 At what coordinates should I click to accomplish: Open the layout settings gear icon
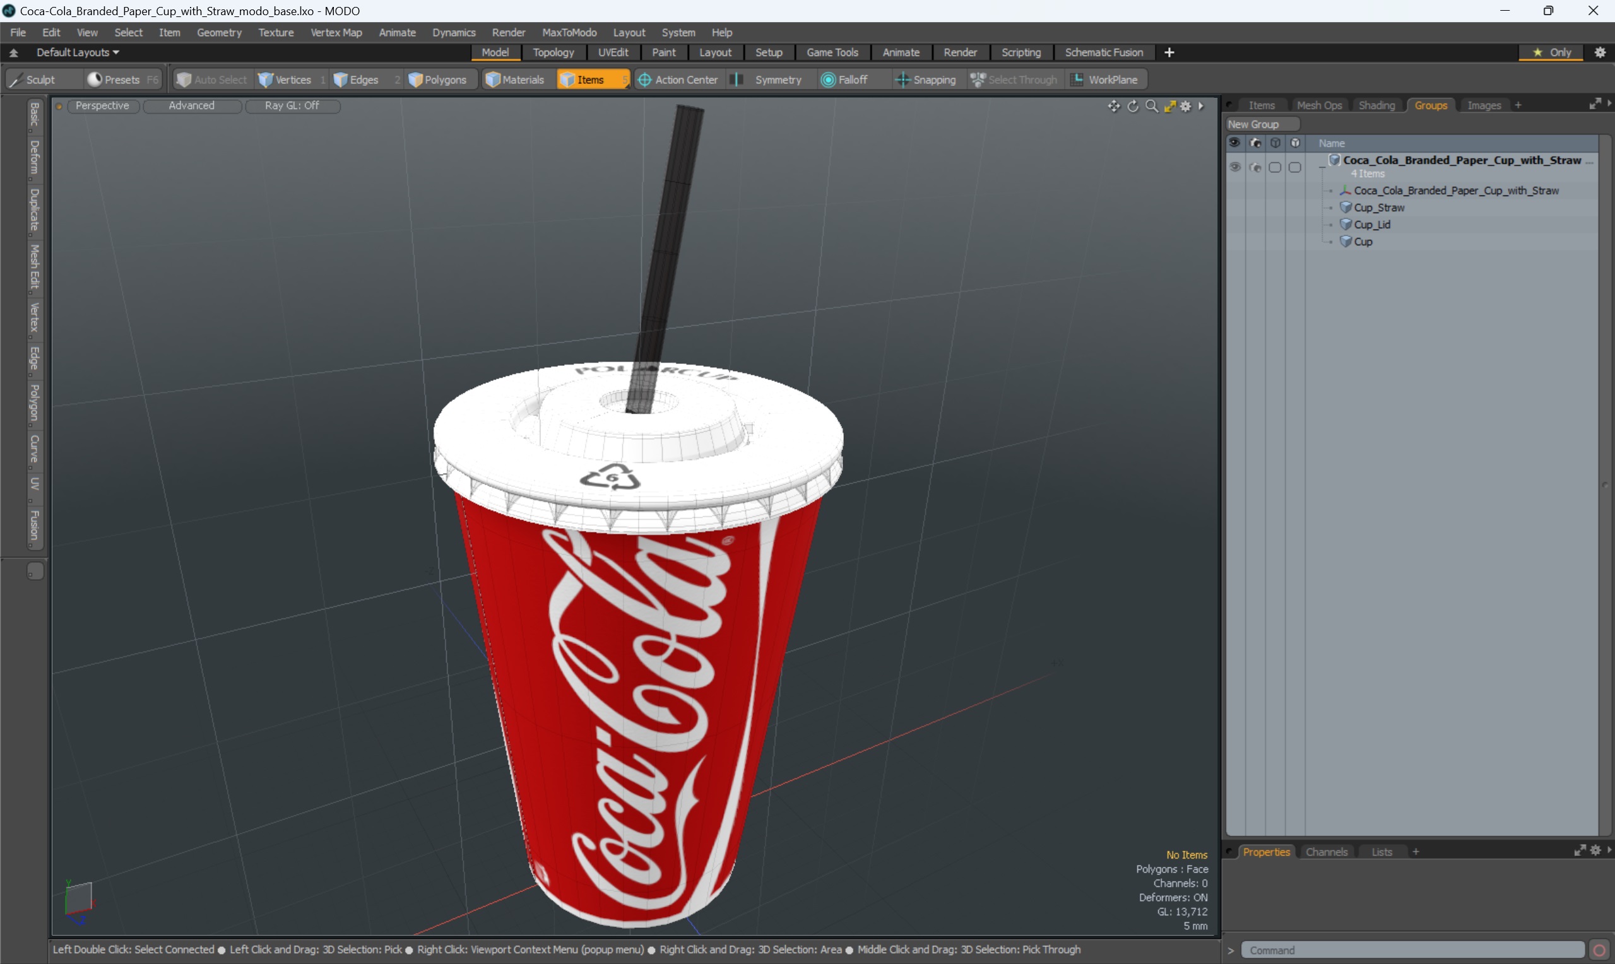click(1600, 52)
